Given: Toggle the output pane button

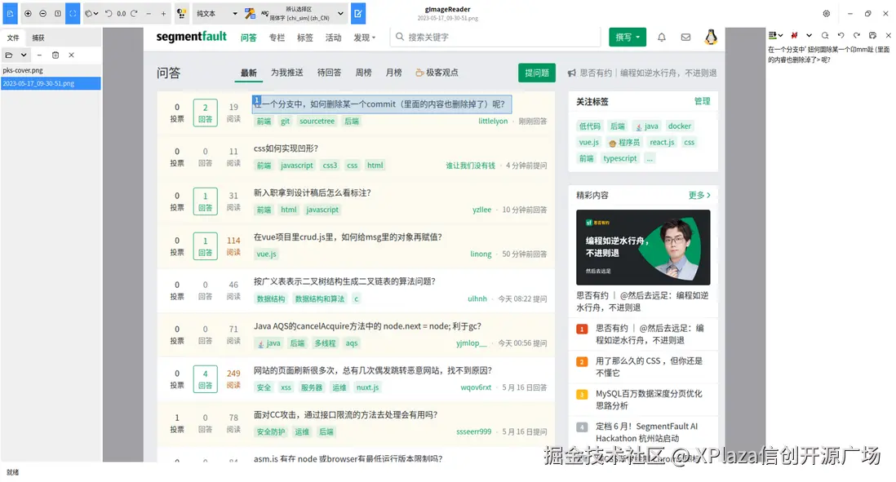Looking at the screenshot, I should coord(358,13).
